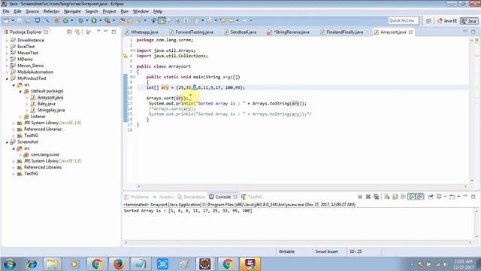
Task: Open the Run button dropdown arrow
Action: click(100, 20)
